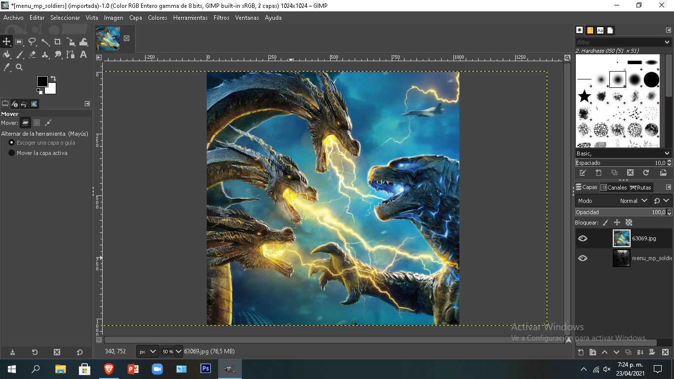Screen dimensions: 674x379
Task: Select the Smudge tool
Action: 58,55
